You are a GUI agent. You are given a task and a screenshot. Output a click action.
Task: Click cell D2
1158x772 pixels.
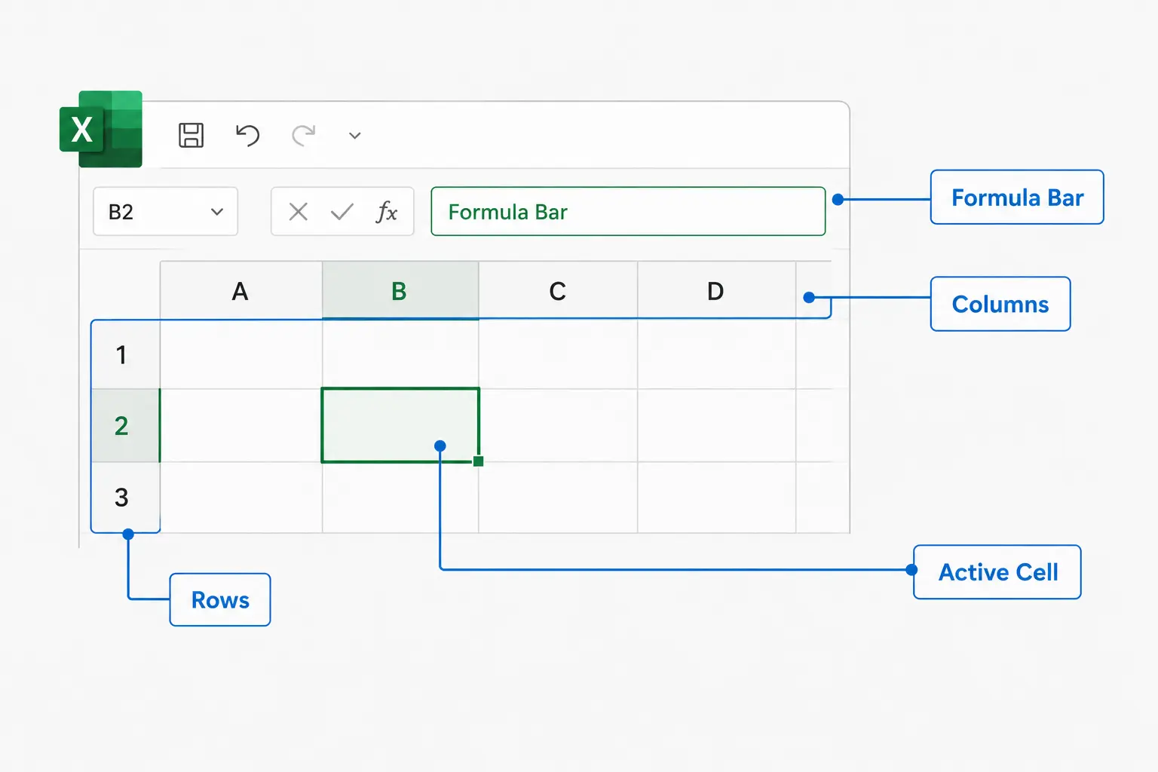[716, 425]
